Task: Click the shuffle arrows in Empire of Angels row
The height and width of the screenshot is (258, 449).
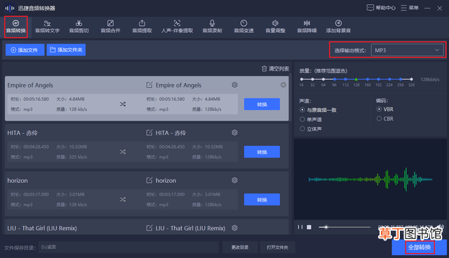Action: coord(123,104)
